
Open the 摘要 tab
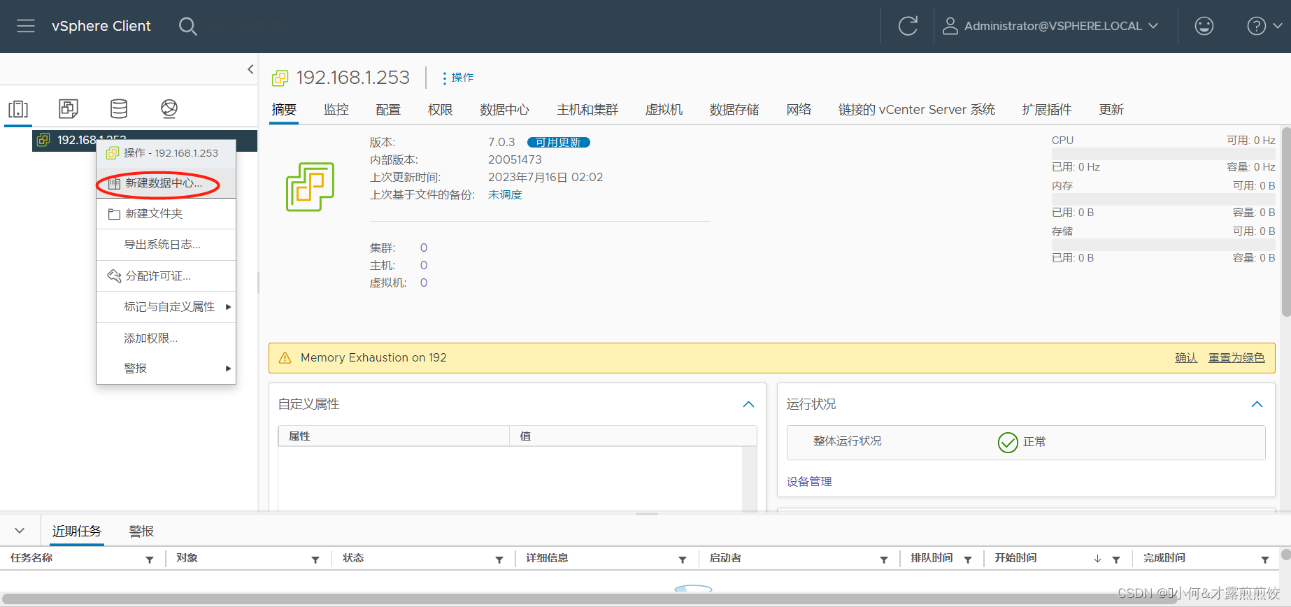point(284,110)
